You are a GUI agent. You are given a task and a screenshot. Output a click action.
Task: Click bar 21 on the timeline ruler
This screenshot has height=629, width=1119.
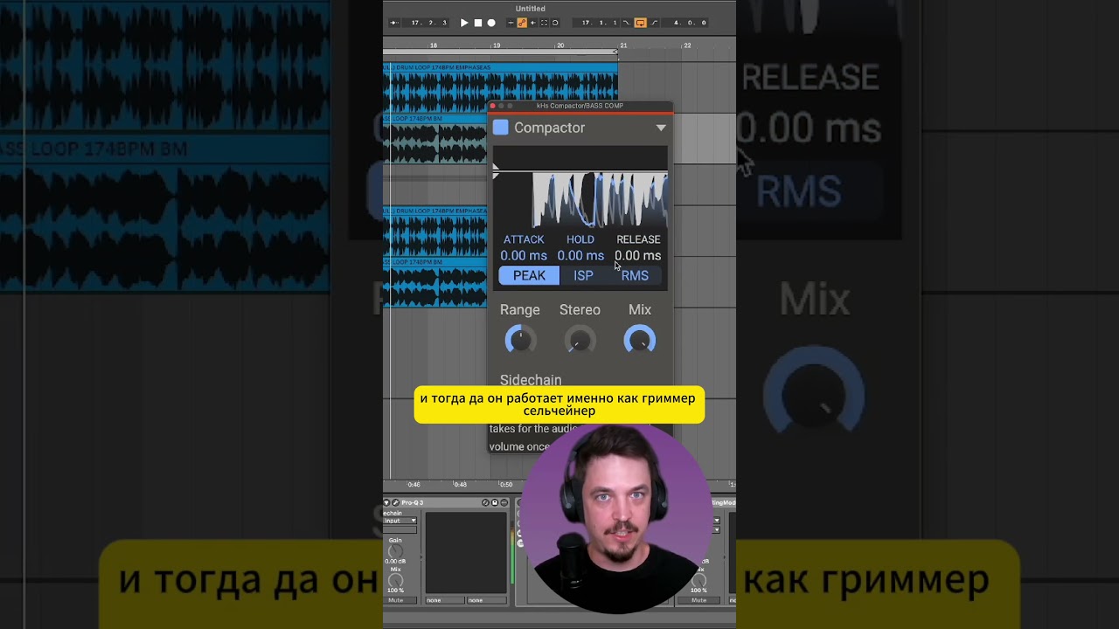(x=623, y=45)
